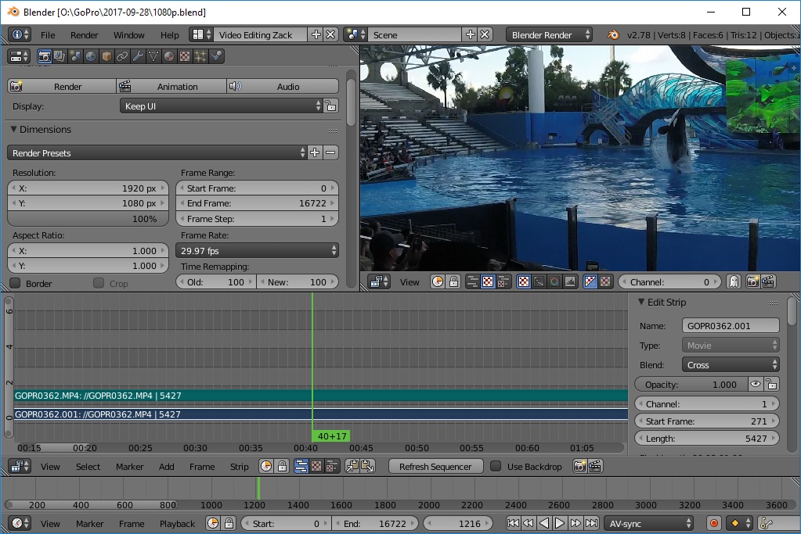
Task: Open the Strip menu in sequencer header
Action: 239,467
